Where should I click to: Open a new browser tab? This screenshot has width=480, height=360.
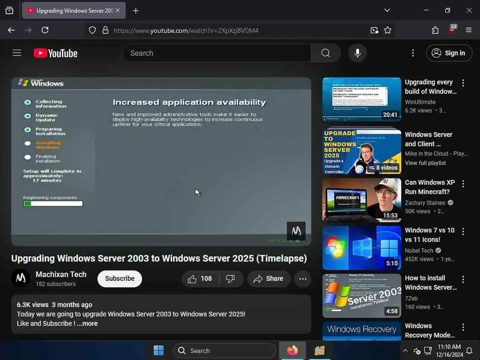[135, 11]
